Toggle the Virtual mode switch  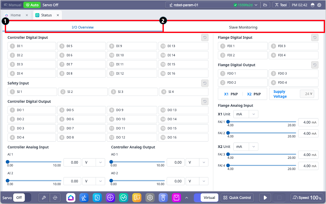[x=206, y=198]
